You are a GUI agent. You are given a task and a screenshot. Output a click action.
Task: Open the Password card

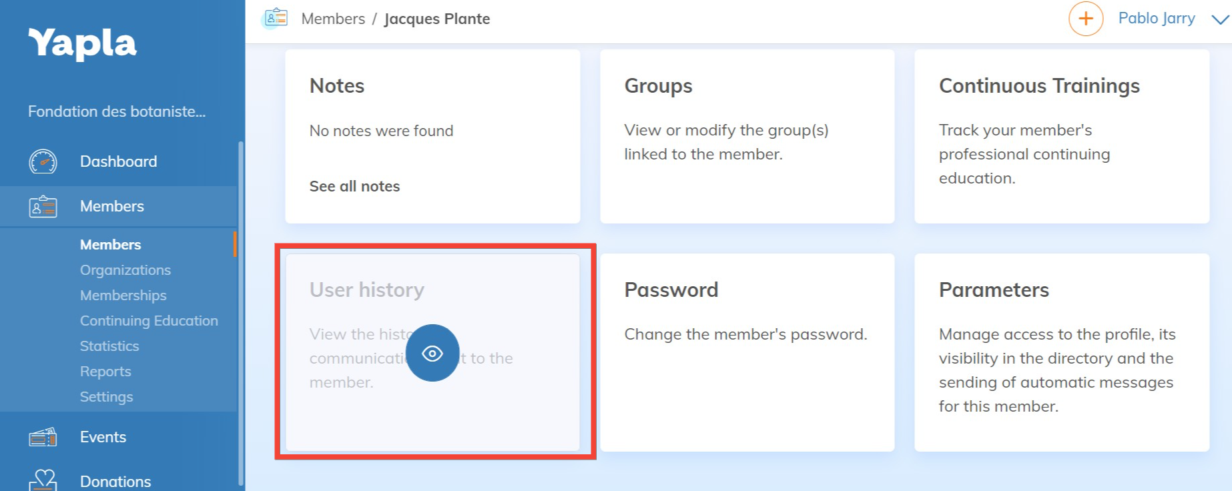tap(747, 352)
